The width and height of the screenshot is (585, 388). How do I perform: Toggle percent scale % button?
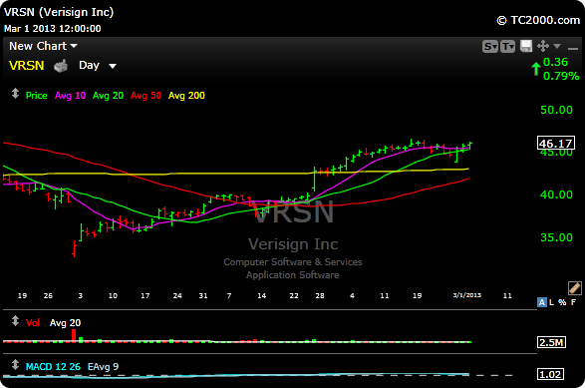pos(562,302)
